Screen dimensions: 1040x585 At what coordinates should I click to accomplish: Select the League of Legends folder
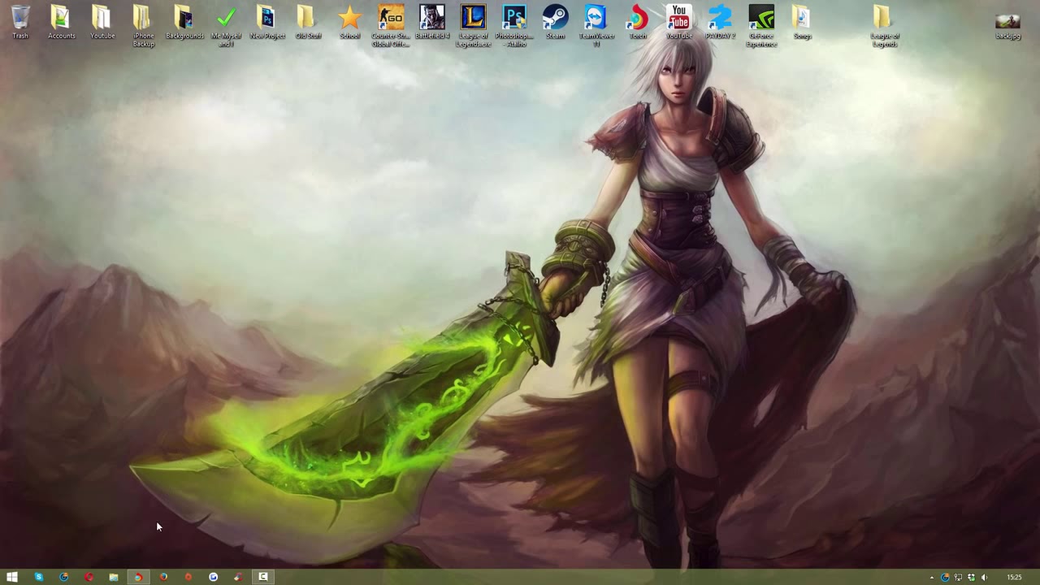pos(884,25)
